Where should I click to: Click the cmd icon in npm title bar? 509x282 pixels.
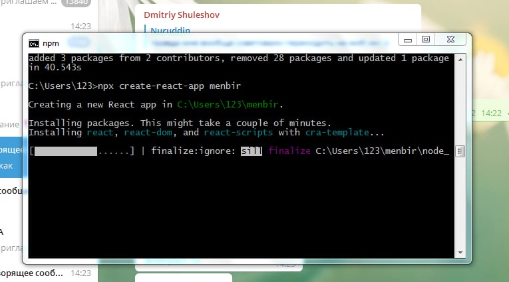(x=33, y=43)
